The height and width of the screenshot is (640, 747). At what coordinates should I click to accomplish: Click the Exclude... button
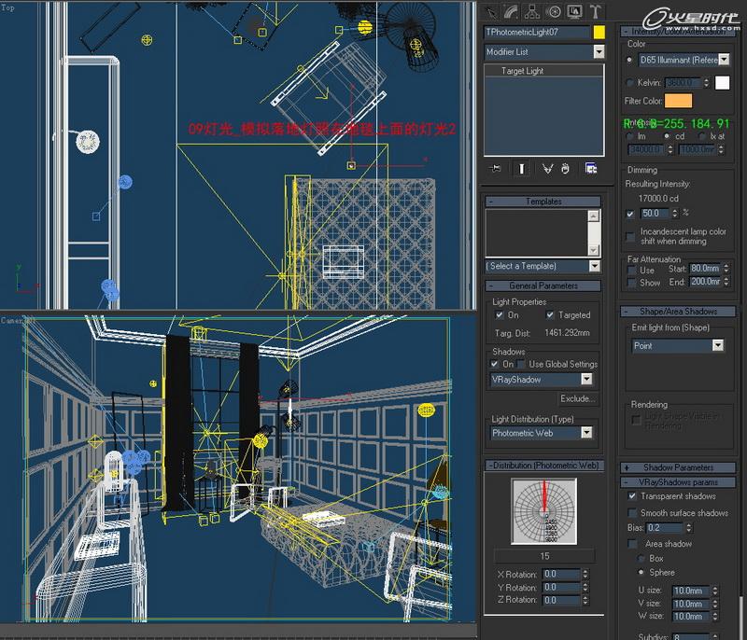click(577, 398)
